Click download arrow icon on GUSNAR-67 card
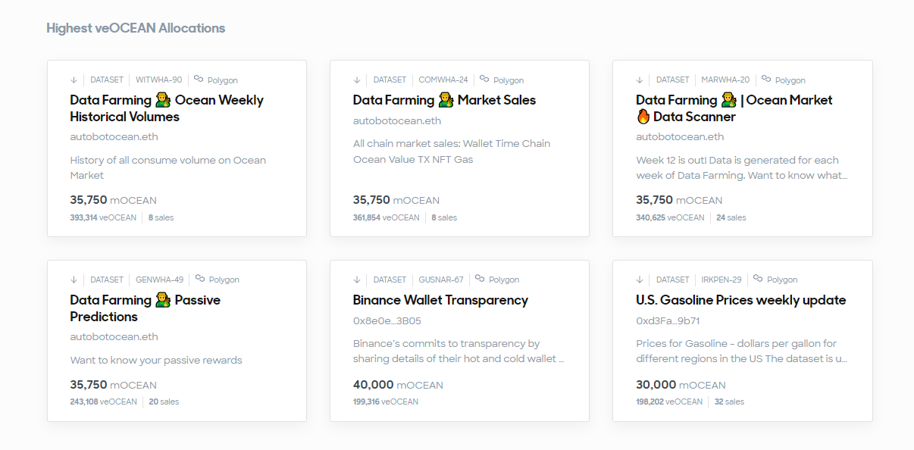This screenshot has height=450, width=914. pos(357,280)
